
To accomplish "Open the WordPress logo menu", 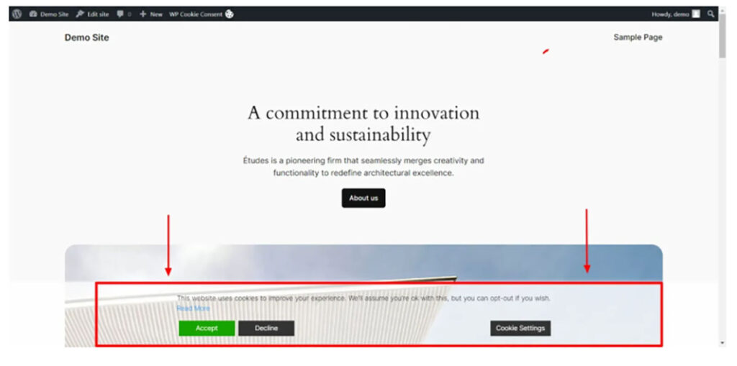I will click(x=17, y=14).
